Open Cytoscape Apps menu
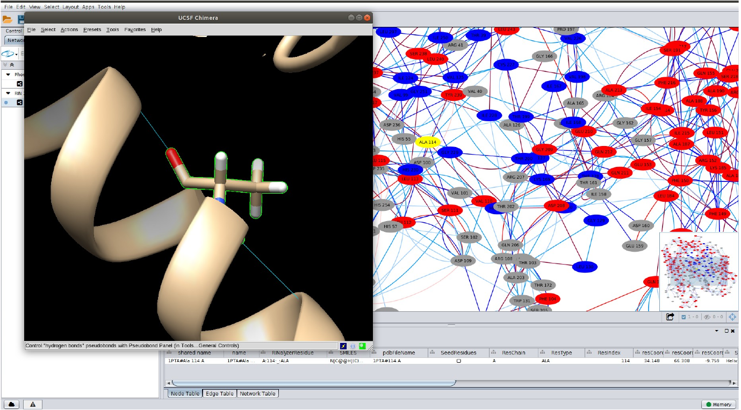Viewport: 741px width, 410px height. 88,7
